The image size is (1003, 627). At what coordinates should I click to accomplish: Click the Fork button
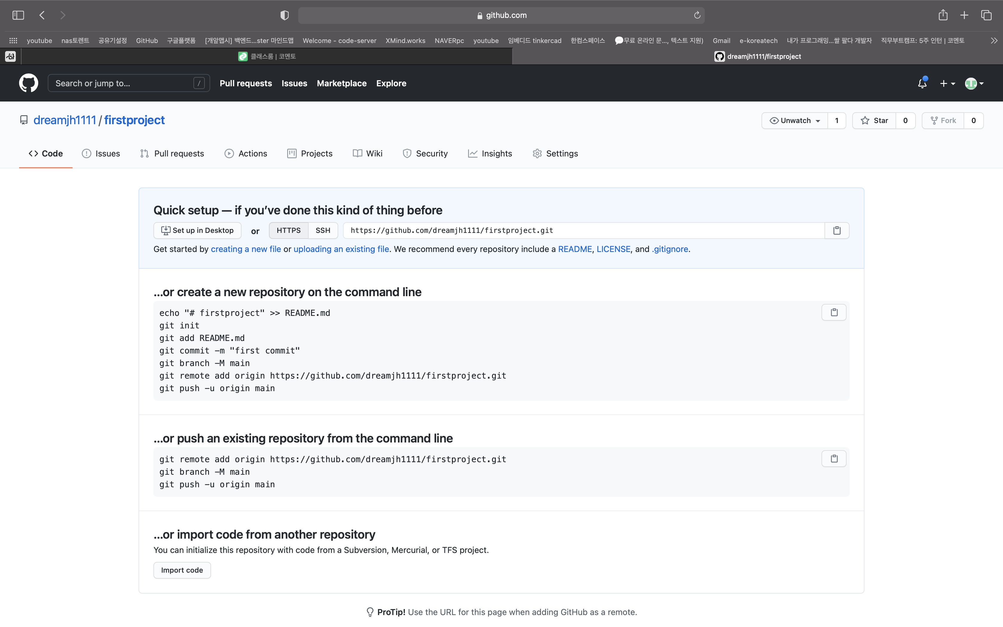click(943, 121)
